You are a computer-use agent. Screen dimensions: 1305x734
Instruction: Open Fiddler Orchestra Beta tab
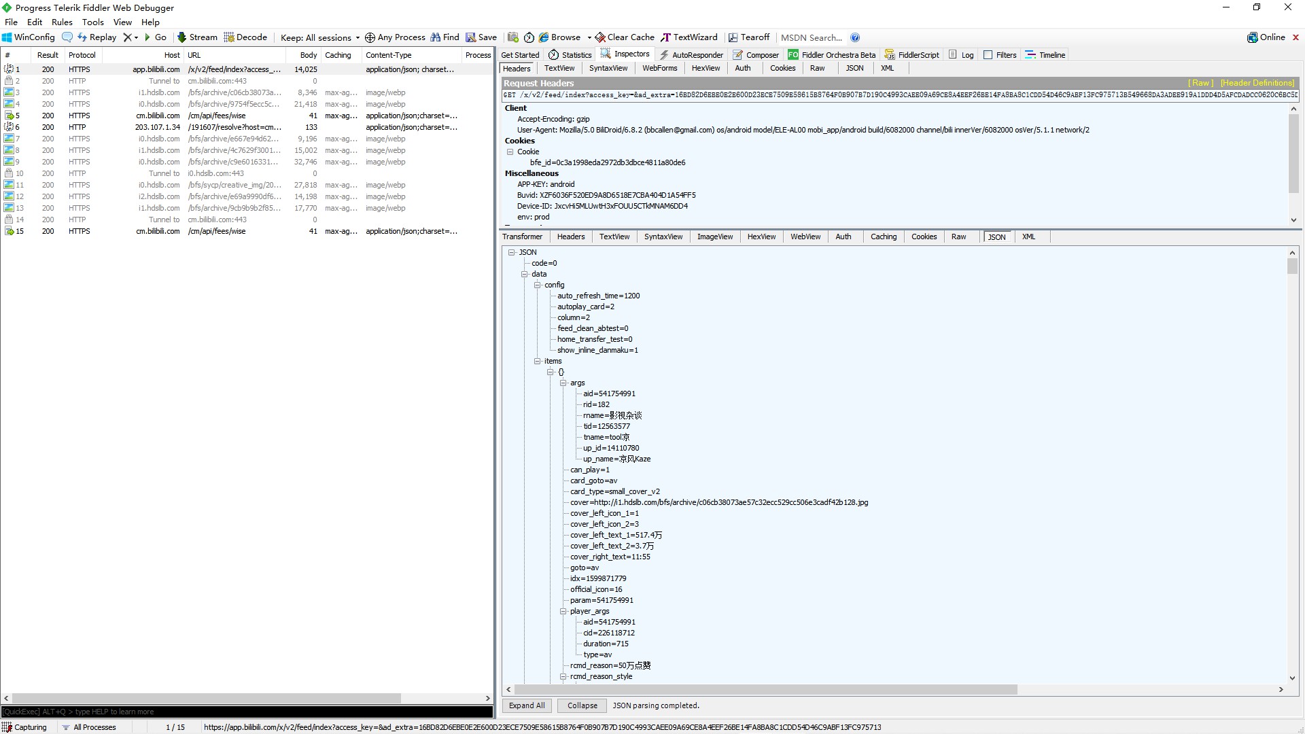pyautogui.click(x=832, y=54)
